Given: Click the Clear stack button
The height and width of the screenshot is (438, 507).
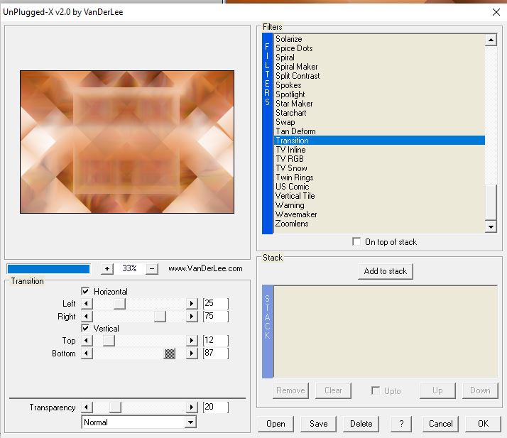Looking at the screenshot, I should [333, 390].
